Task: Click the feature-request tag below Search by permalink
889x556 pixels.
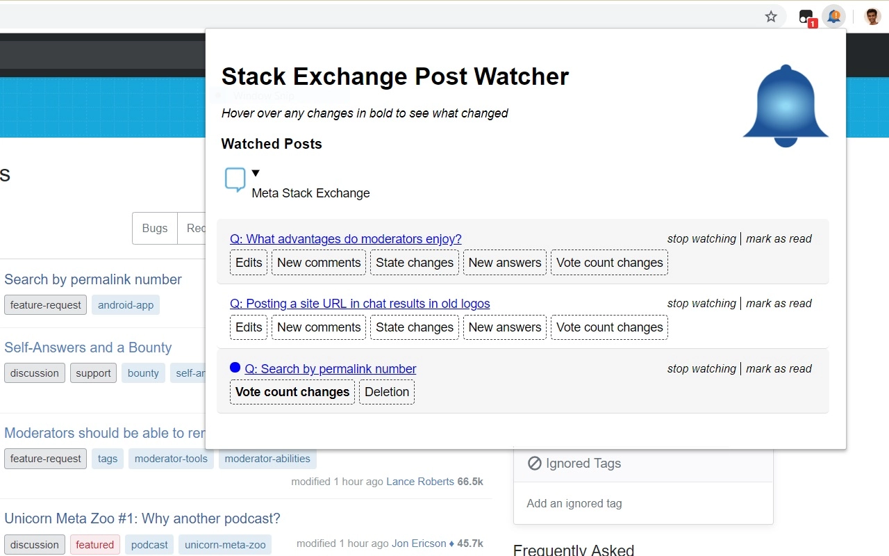Action: tap(44, 304)
